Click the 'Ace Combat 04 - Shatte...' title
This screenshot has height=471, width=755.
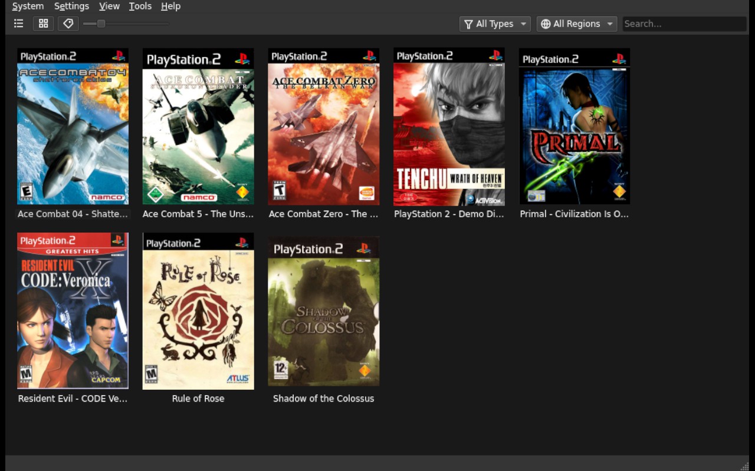pos(73,214)
